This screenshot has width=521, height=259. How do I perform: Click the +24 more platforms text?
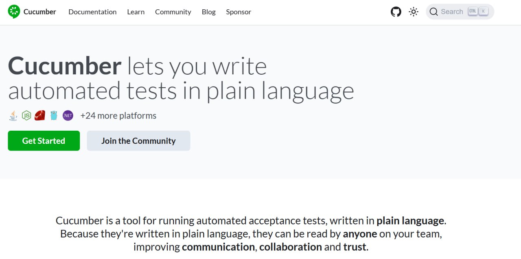pyautogui.click(x=118, y=116)
